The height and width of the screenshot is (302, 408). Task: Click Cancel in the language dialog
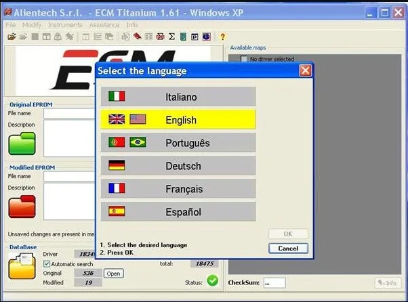(x=288, y=249)
